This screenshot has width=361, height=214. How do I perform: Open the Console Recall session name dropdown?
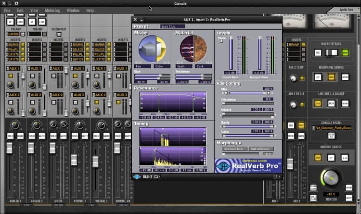point(332,128)
